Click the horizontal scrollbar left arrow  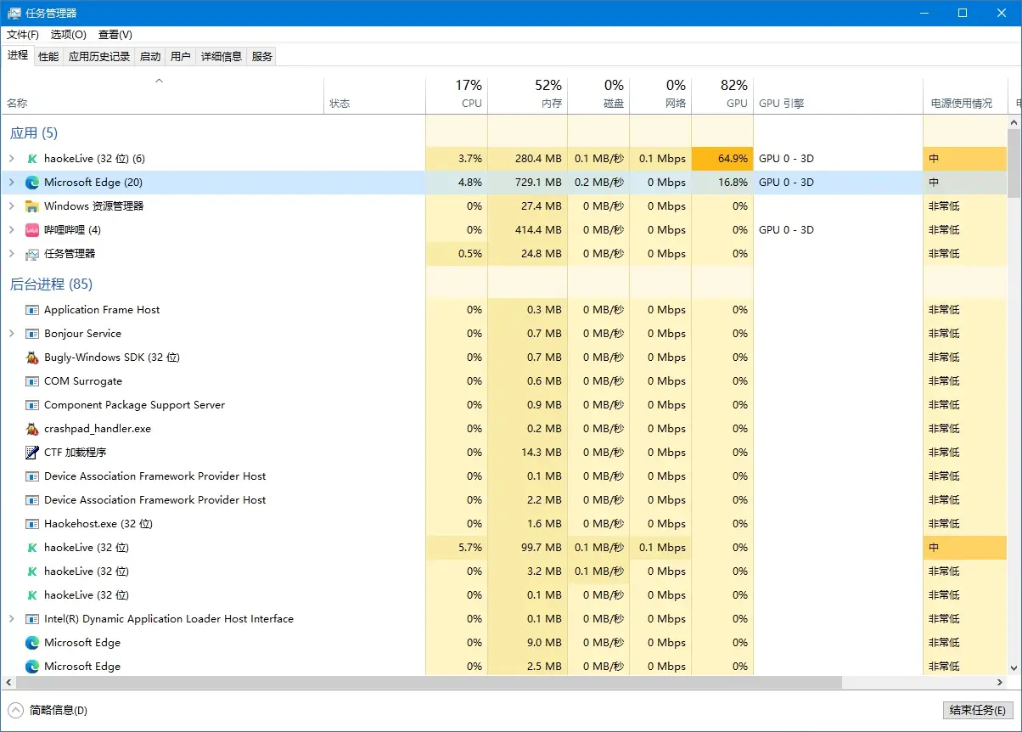8,682
